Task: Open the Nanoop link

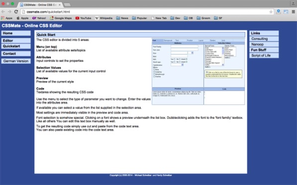Action: pos(264,44)
